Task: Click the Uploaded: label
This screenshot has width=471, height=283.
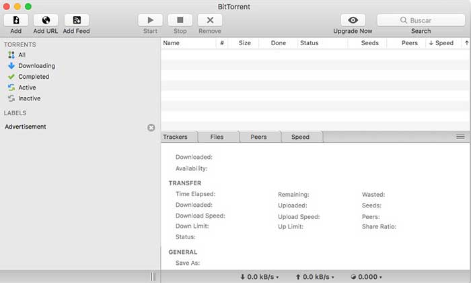Action: tap(292, 206)
